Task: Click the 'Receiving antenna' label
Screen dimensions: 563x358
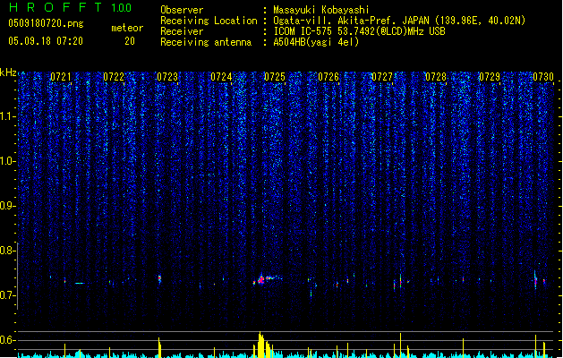Action: pyautogui.click(x=206, y=42)
